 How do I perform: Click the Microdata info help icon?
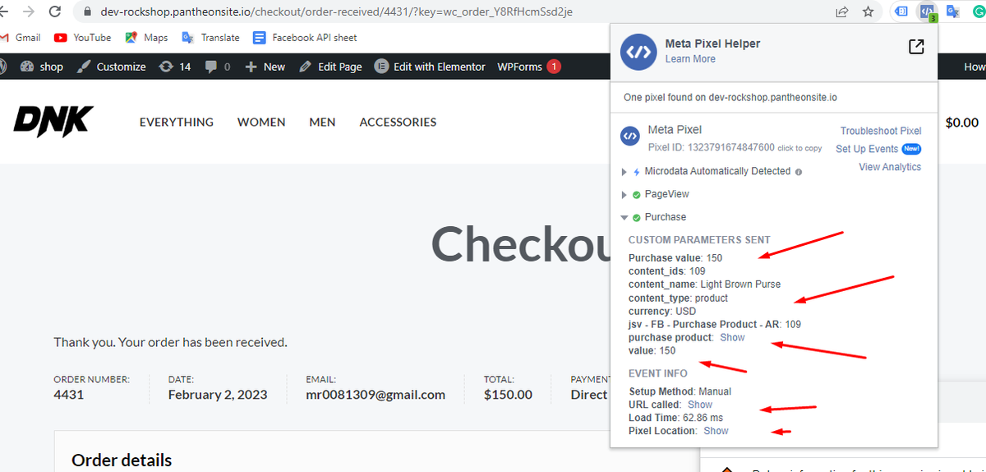coord(799,172)
